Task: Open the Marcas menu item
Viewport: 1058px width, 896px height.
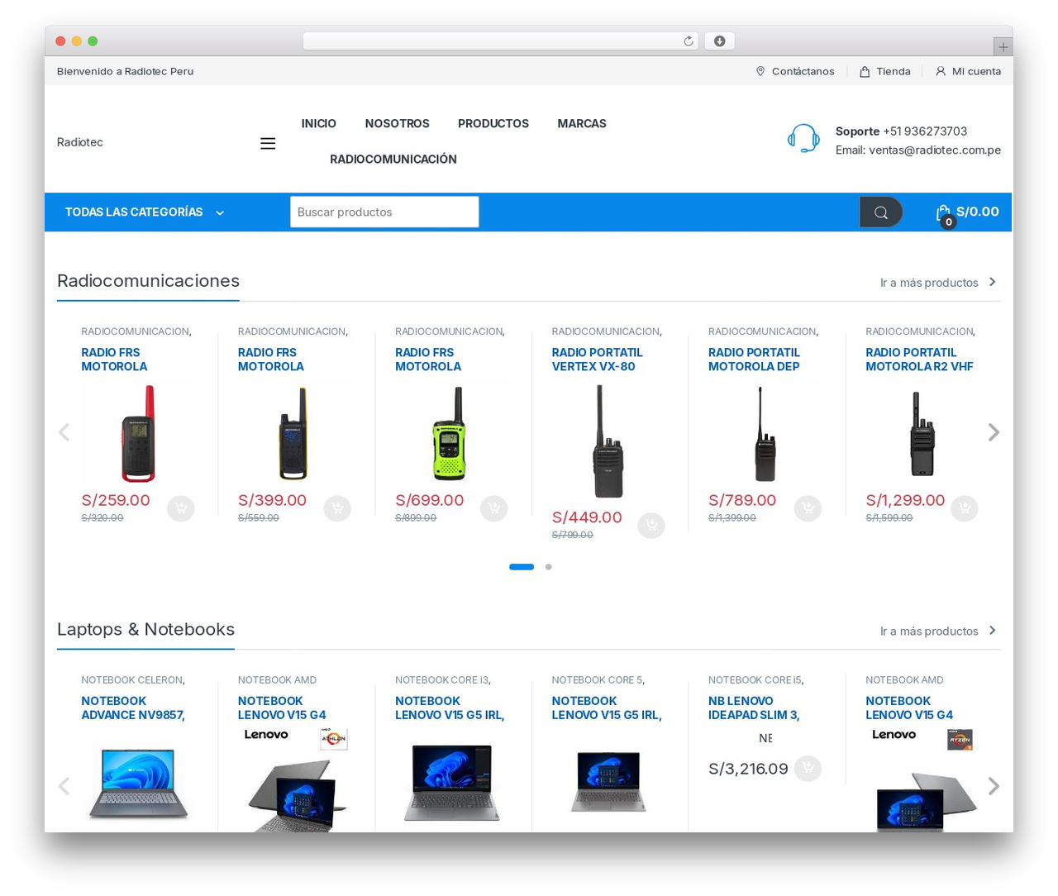Action: click(582, 123)
